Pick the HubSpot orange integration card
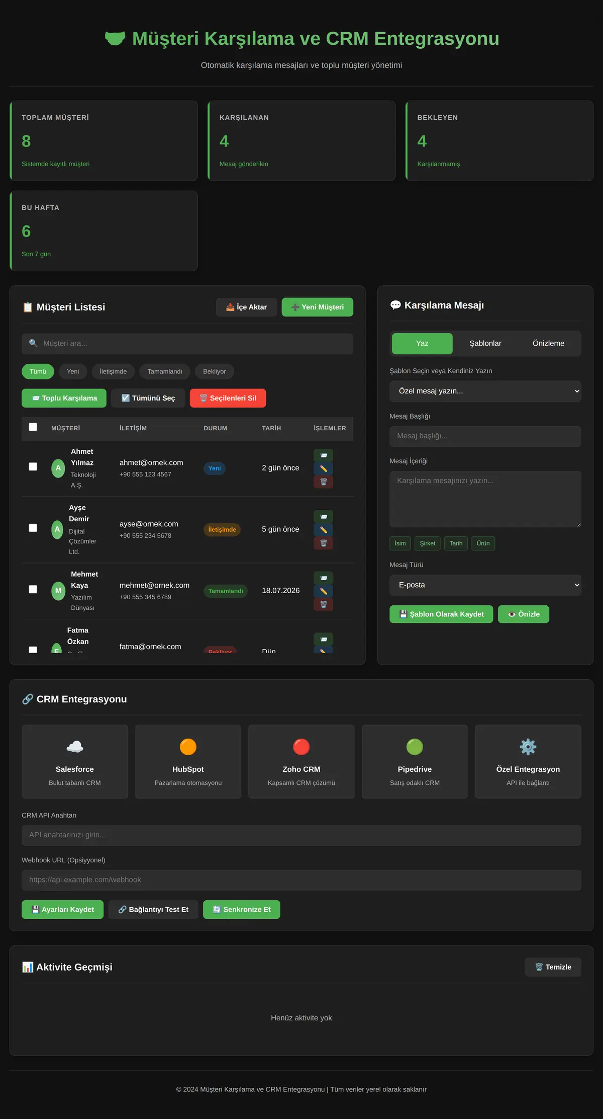Image resolution: width=603 pixels, height=1119 pixels. pos(188,761)
